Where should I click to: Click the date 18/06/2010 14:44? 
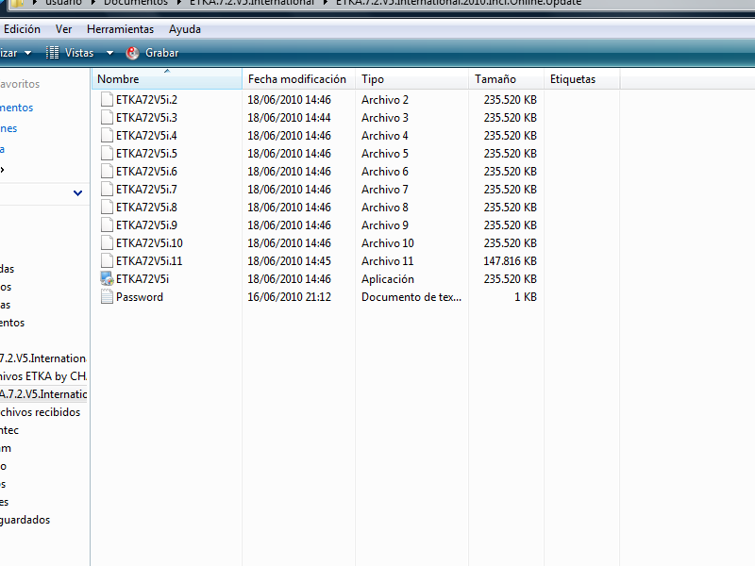click(x=289, y=117)
